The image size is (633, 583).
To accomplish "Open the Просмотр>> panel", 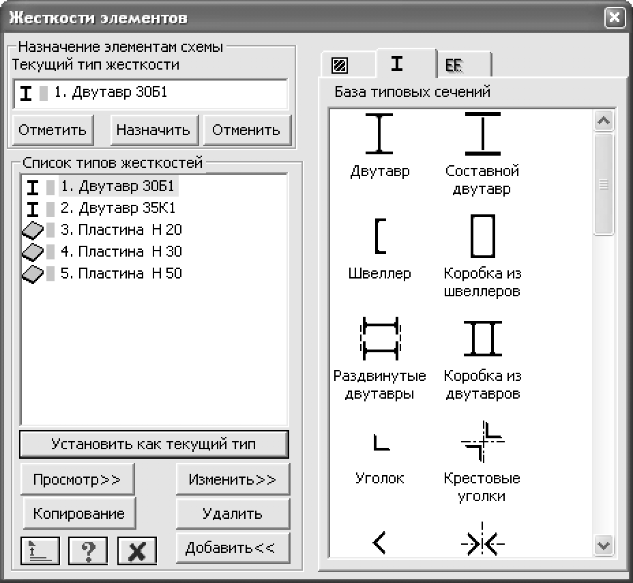I will pyautogui.click(x=78, y=479).
